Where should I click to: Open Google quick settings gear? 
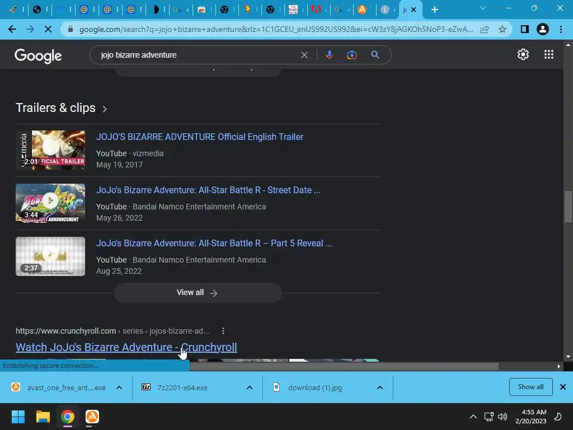(x=523, y=54)
